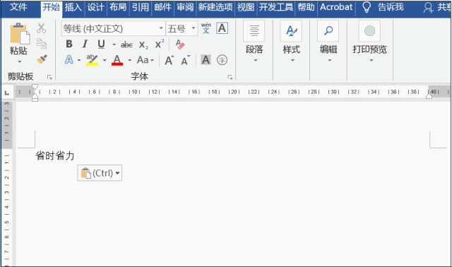Click the right indent ruler marker

(x=429, y=96)
